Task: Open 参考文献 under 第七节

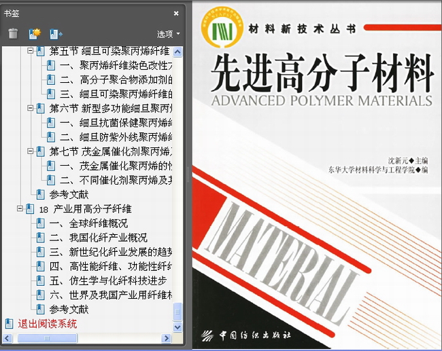Action: pos(69,194)
